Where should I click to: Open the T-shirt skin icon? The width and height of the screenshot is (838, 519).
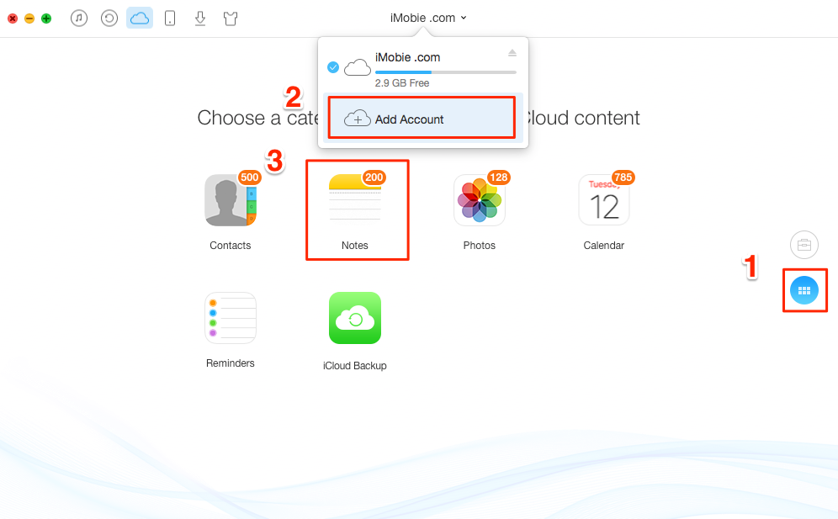pos(231,19)
